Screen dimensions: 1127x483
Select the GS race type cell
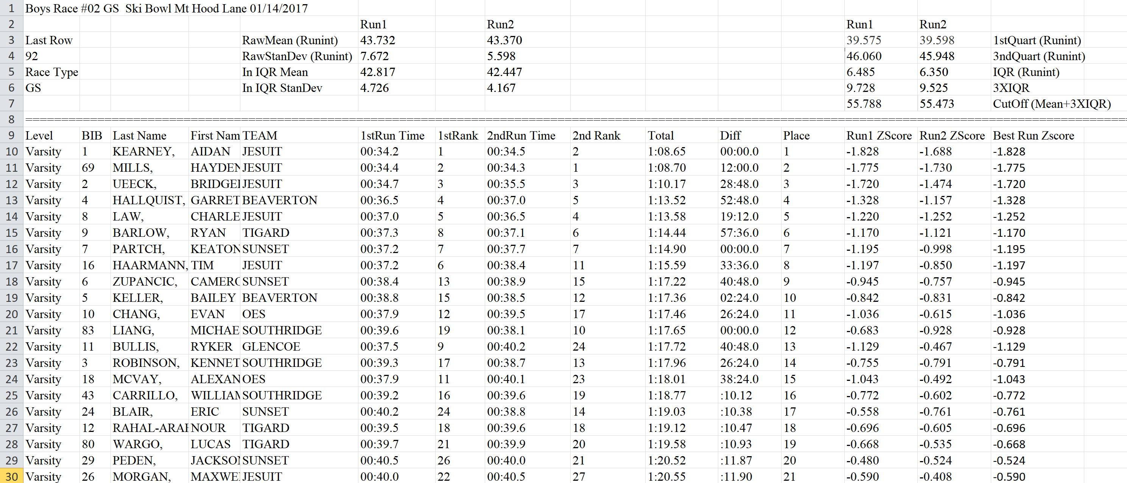33,88
